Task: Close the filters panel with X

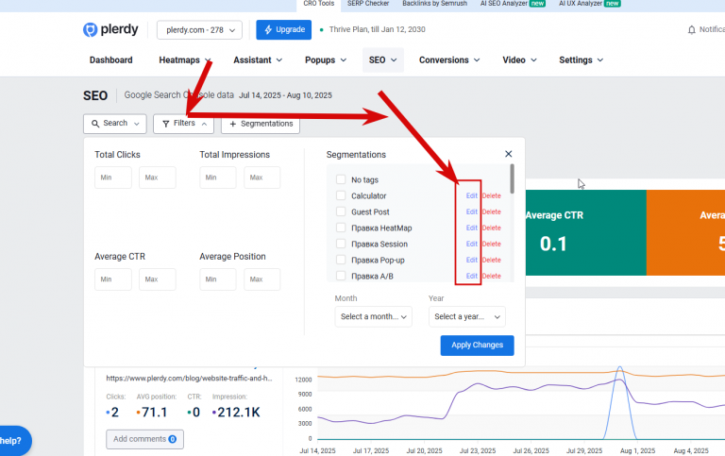Action: click(x=509, y=154)
